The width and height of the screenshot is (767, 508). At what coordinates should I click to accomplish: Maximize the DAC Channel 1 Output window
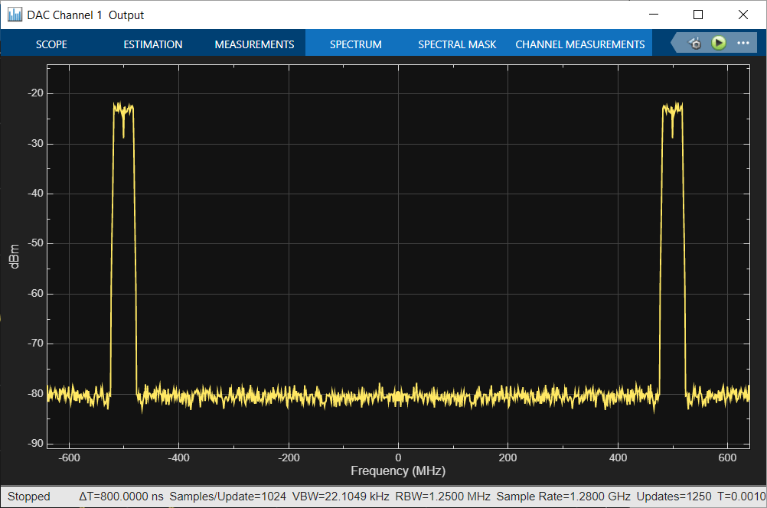click(x=697, y=15)
